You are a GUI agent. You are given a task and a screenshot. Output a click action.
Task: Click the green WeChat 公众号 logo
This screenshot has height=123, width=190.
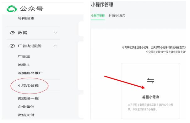[x=12, y=9]
